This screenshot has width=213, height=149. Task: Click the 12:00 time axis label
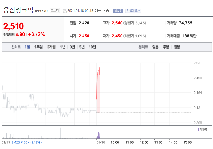[144, 142]
